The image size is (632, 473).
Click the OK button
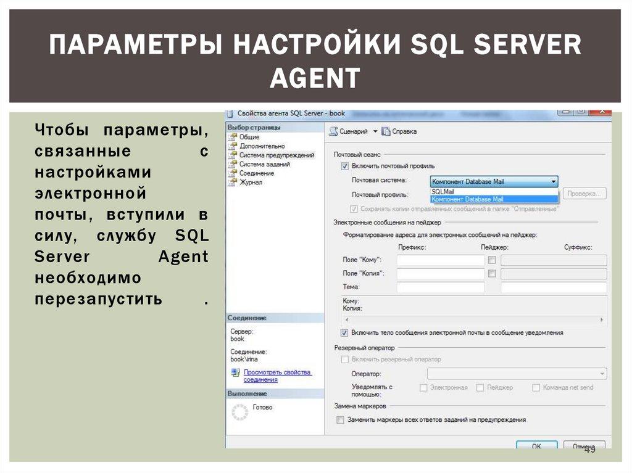536,445
